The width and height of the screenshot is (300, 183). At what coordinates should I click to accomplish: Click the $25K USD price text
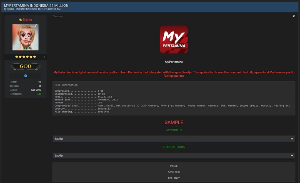pyautogui.click(x=174, y=172)
